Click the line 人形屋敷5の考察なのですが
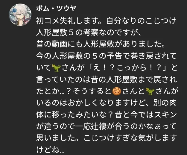 tap(89, 32)
